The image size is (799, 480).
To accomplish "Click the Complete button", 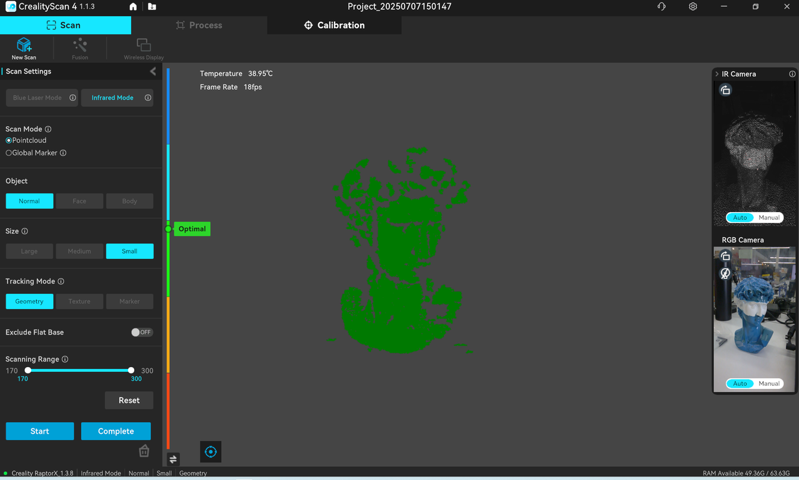I will (116, 431).
